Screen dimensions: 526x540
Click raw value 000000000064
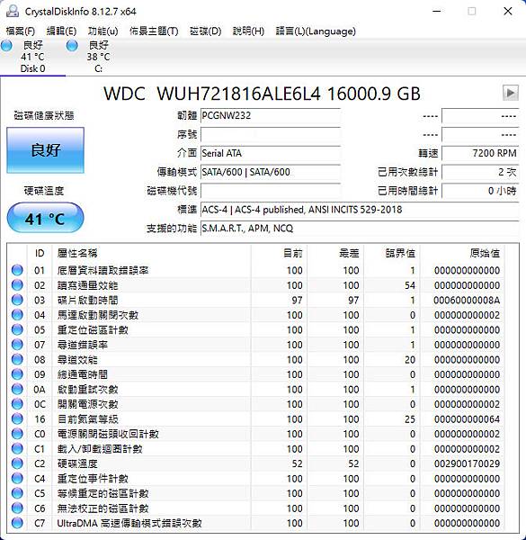click(467, 419)
